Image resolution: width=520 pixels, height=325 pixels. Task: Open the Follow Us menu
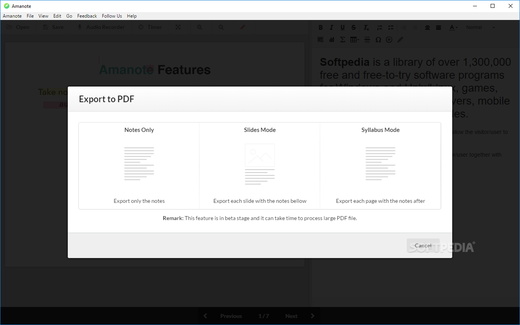(x=112, y=16)
